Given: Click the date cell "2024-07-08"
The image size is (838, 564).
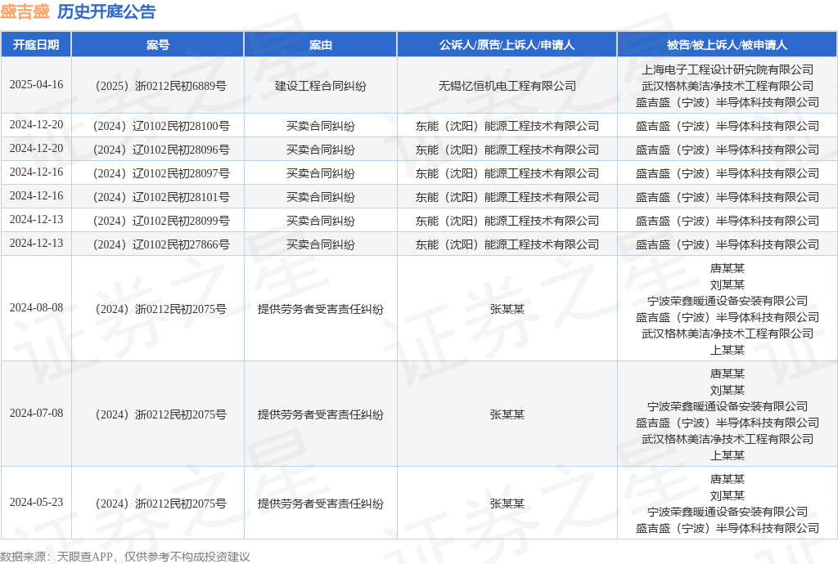Looking at the screenshot, I should [36, 414].
